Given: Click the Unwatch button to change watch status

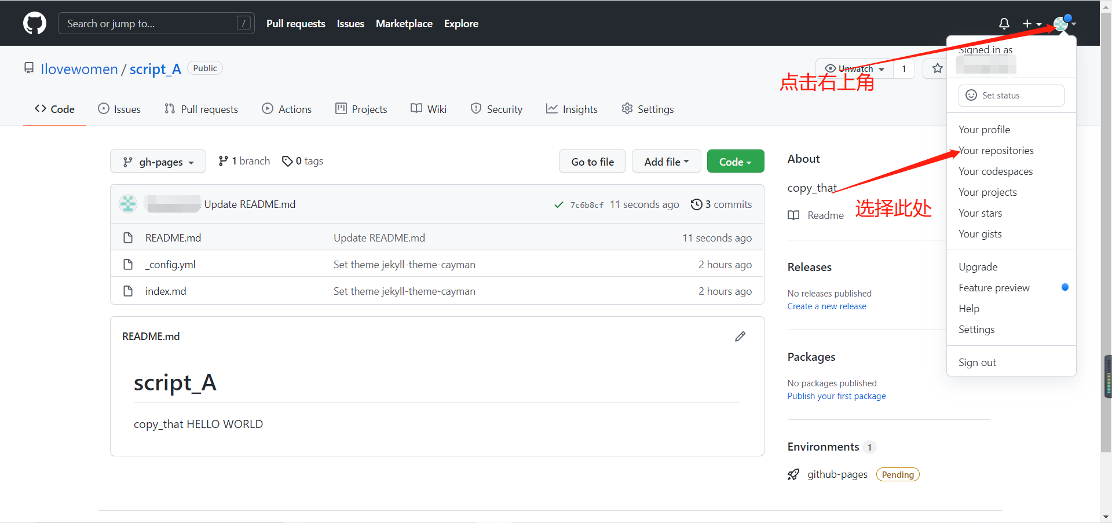Looking at the screenshot, I should [853, 68].
